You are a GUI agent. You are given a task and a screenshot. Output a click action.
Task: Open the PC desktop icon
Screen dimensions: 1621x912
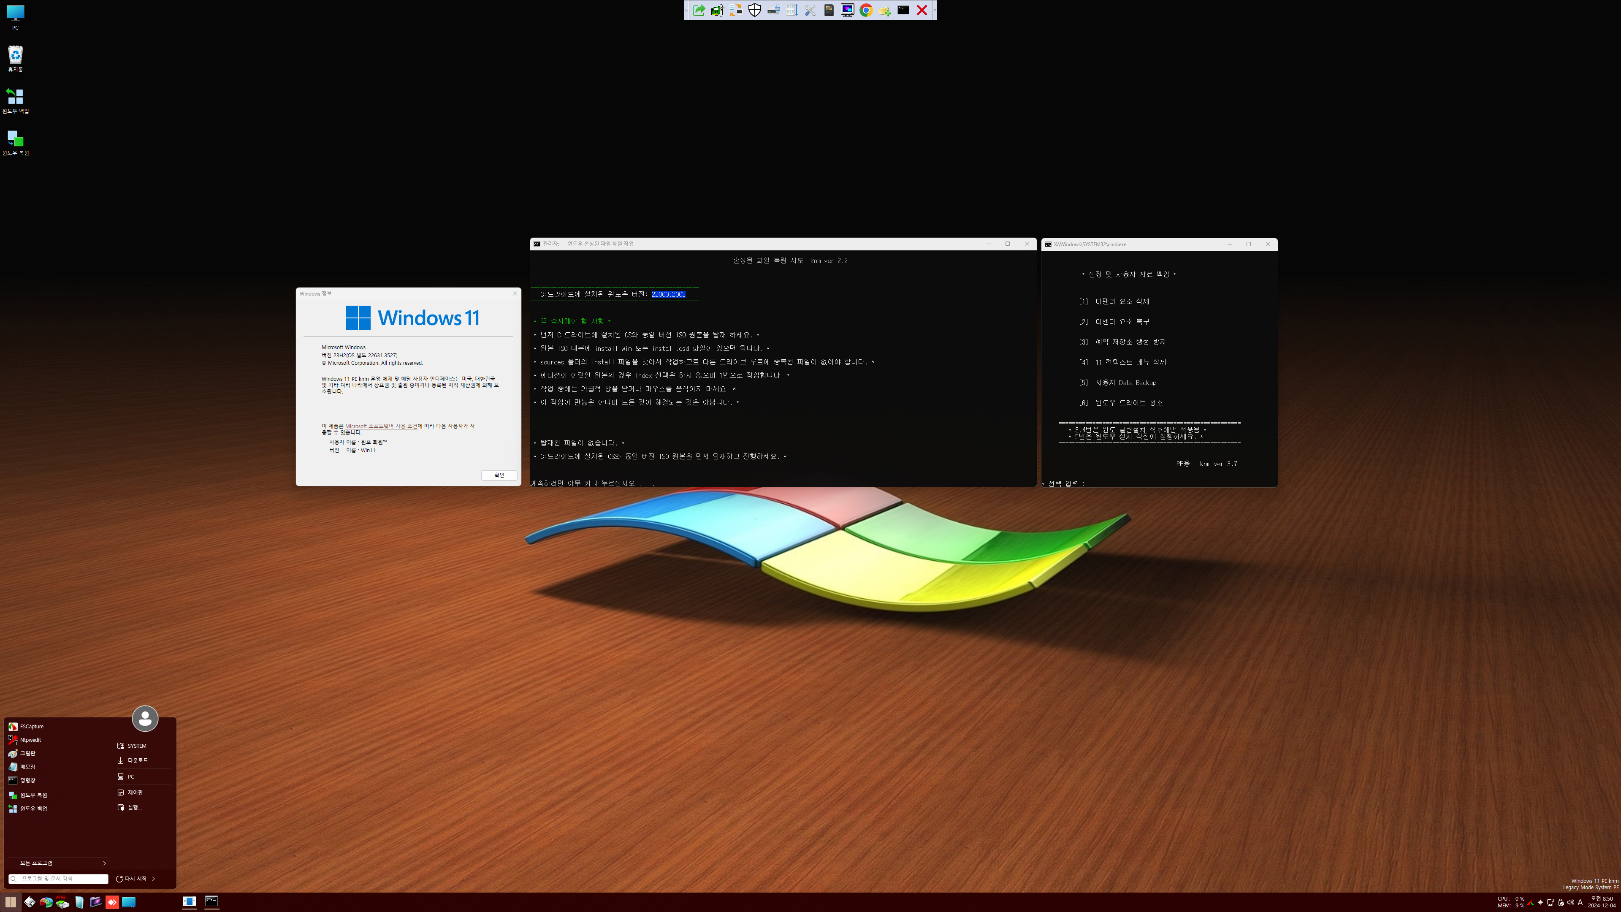pos(15,17)
